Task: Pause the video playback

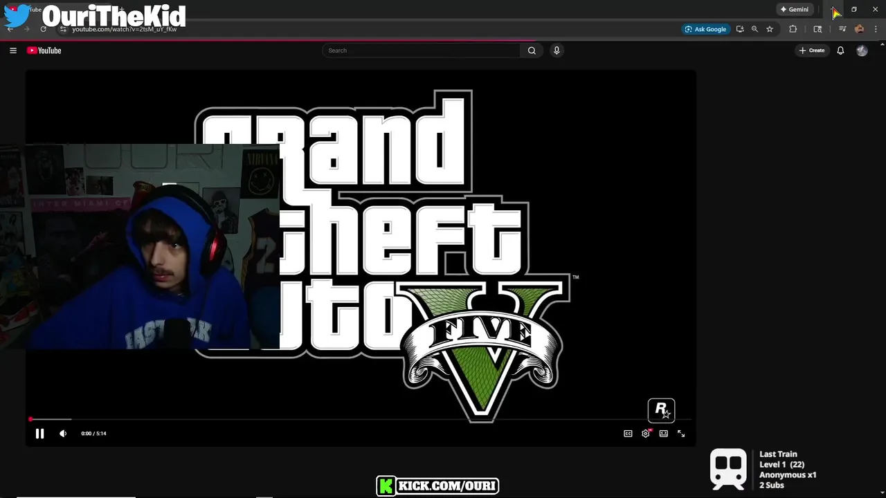Action: (x=39, y=434)
